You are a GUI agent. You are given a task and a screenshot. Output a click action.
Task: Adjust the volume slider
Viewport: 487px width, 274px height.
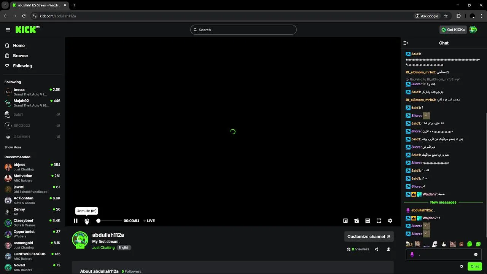[x=110, y=221]
